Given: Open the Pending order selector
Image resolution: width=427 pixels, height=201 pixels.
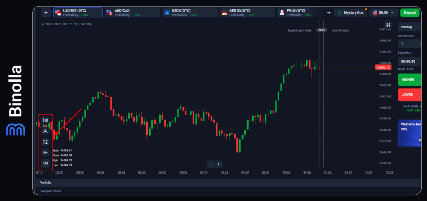Looking at the screenshot, I should pos(409,27).
